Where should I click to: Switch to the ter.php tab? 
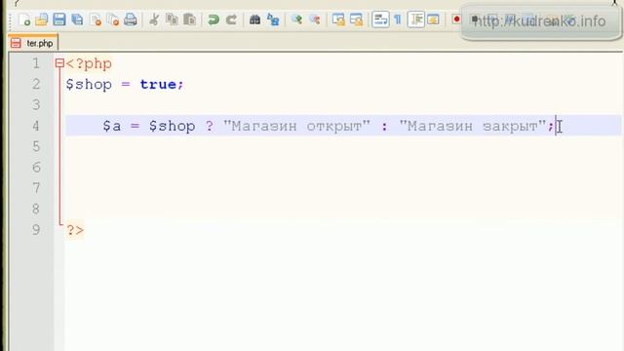[x=33, y=43]
